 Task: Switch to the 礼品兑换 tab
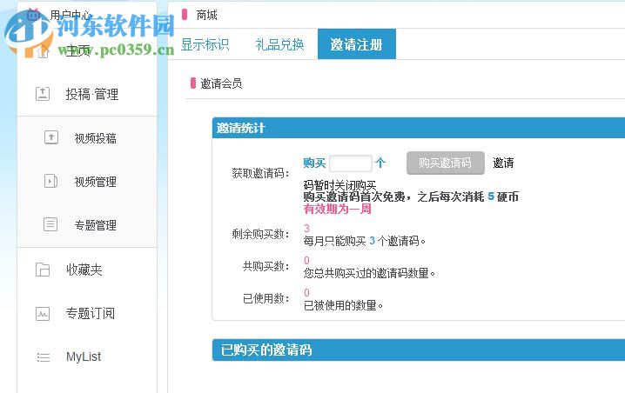279,44
